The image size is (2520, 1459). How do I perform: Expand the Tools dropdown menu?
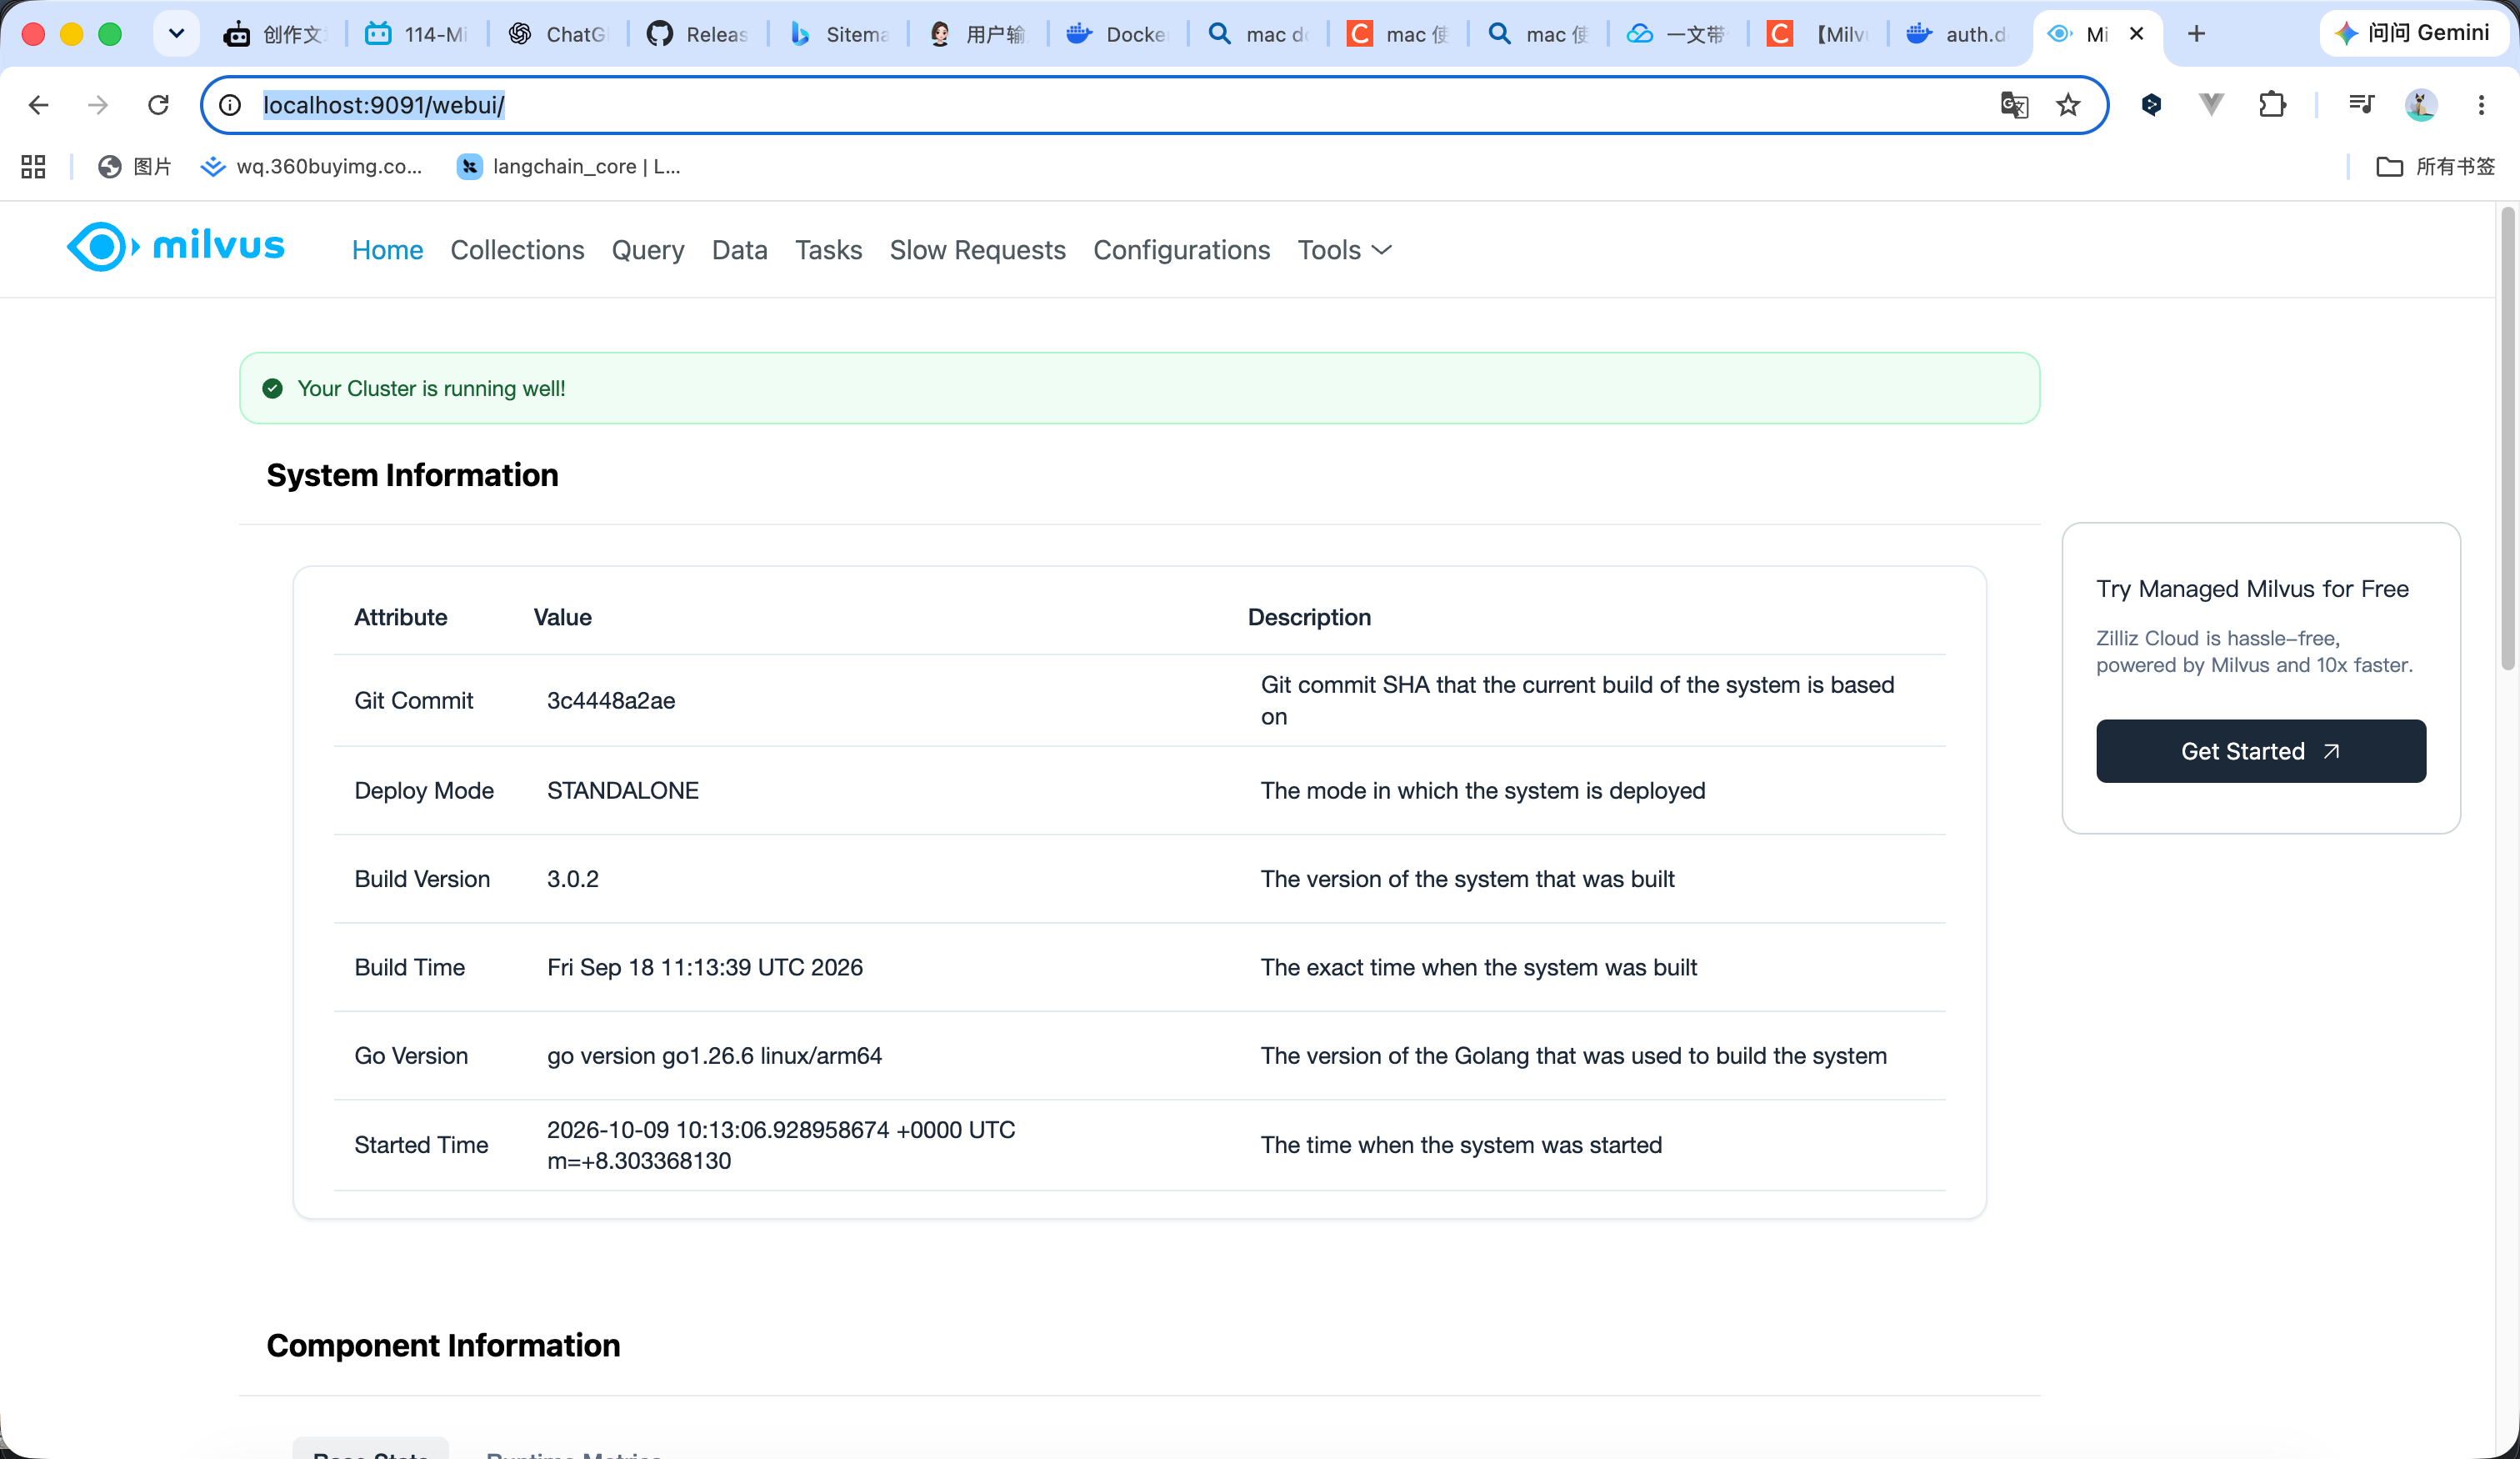[x=1344, y=250]
